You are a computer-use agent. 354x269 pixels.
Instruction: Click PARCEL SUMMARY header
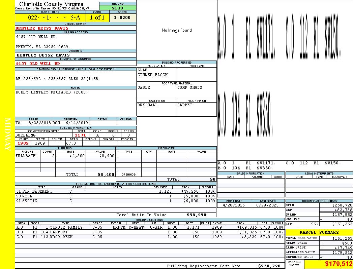pos(319,232)
